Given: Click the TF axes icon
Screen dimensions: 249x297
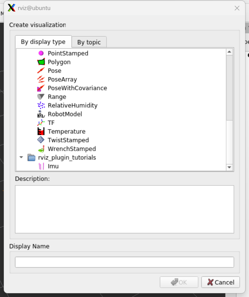Looking at the screenshot, I should [41, 123].
